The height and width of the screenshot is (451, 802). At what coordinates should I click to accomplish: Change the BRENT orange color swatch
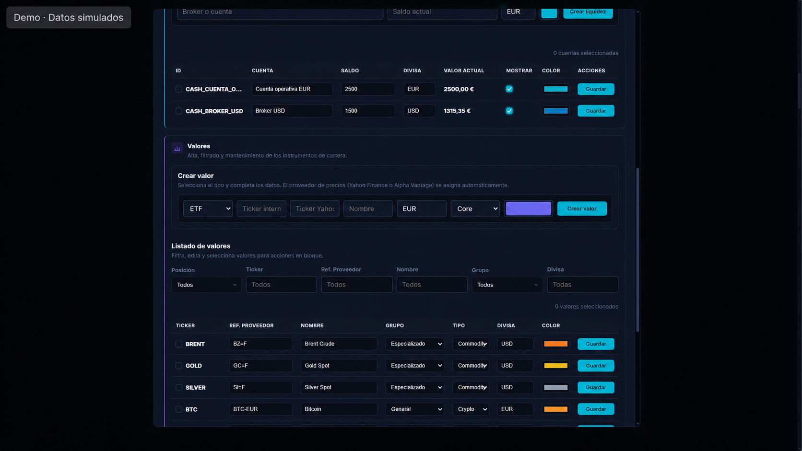pos(556,344)
